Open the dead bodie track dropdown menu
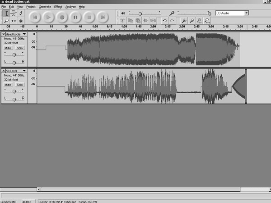The height and width of the screenshot is (203, 271). [24, 34]
